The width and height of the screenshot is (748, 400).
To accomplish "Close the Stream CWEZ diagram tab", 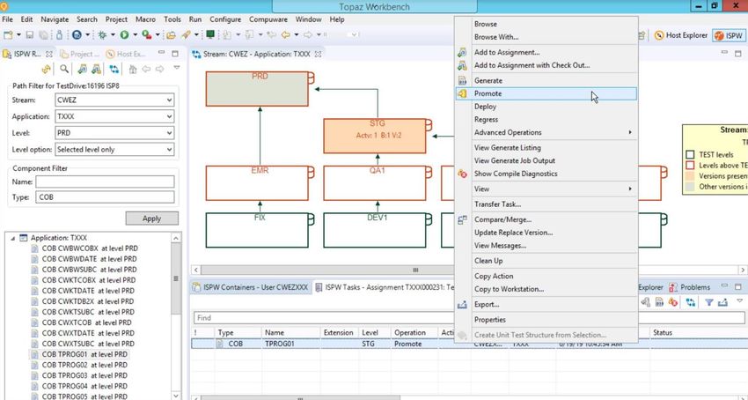I will [319, 54].
